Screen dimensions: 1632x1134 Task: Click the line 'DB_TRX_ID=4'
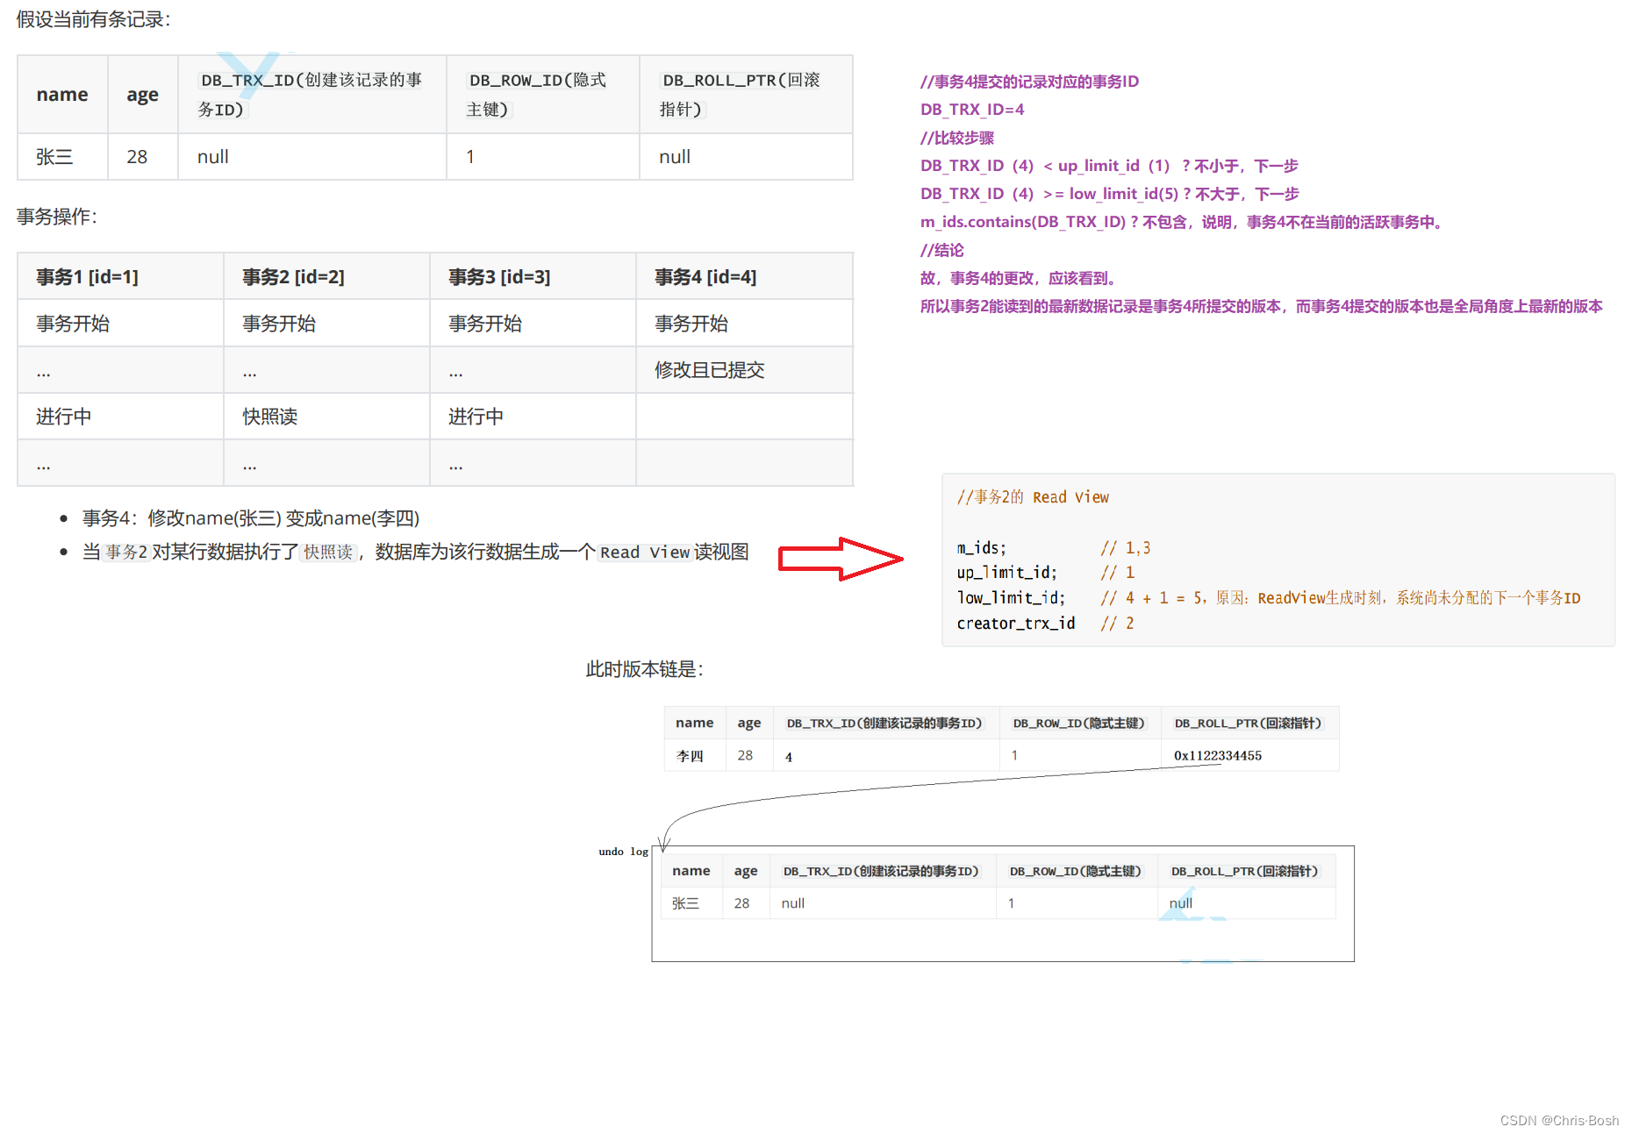pos(972,110)
